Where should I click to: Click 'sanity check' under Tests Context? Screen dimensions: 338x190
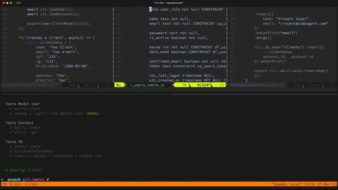[27, 128]
